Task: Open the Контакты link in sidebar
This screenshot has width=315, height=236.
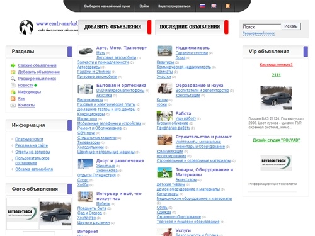Action: pyautogui.click(x=26, y=105)
